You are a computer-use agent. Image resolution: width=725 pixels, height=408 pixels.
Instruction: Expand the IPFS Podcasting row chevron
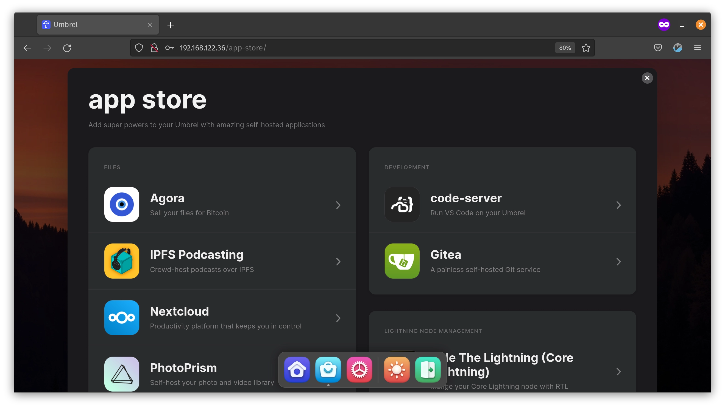click(338, 262)
